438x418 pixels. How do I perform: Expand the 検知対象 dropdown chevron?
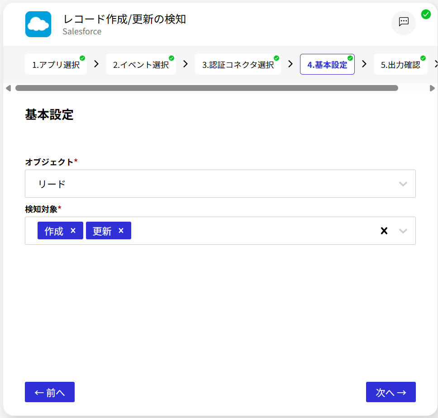pos(403,231)
